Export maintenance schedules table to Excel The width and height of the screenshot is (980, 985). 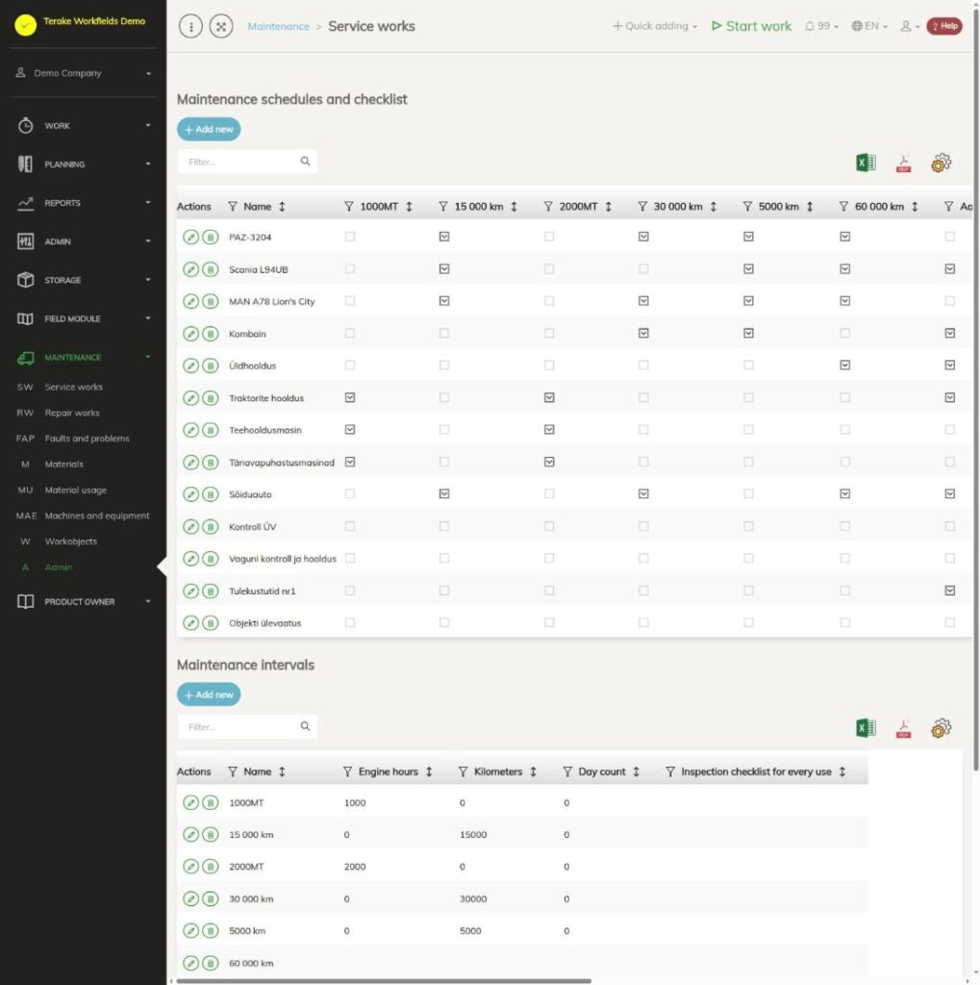[x=866, y=163]
